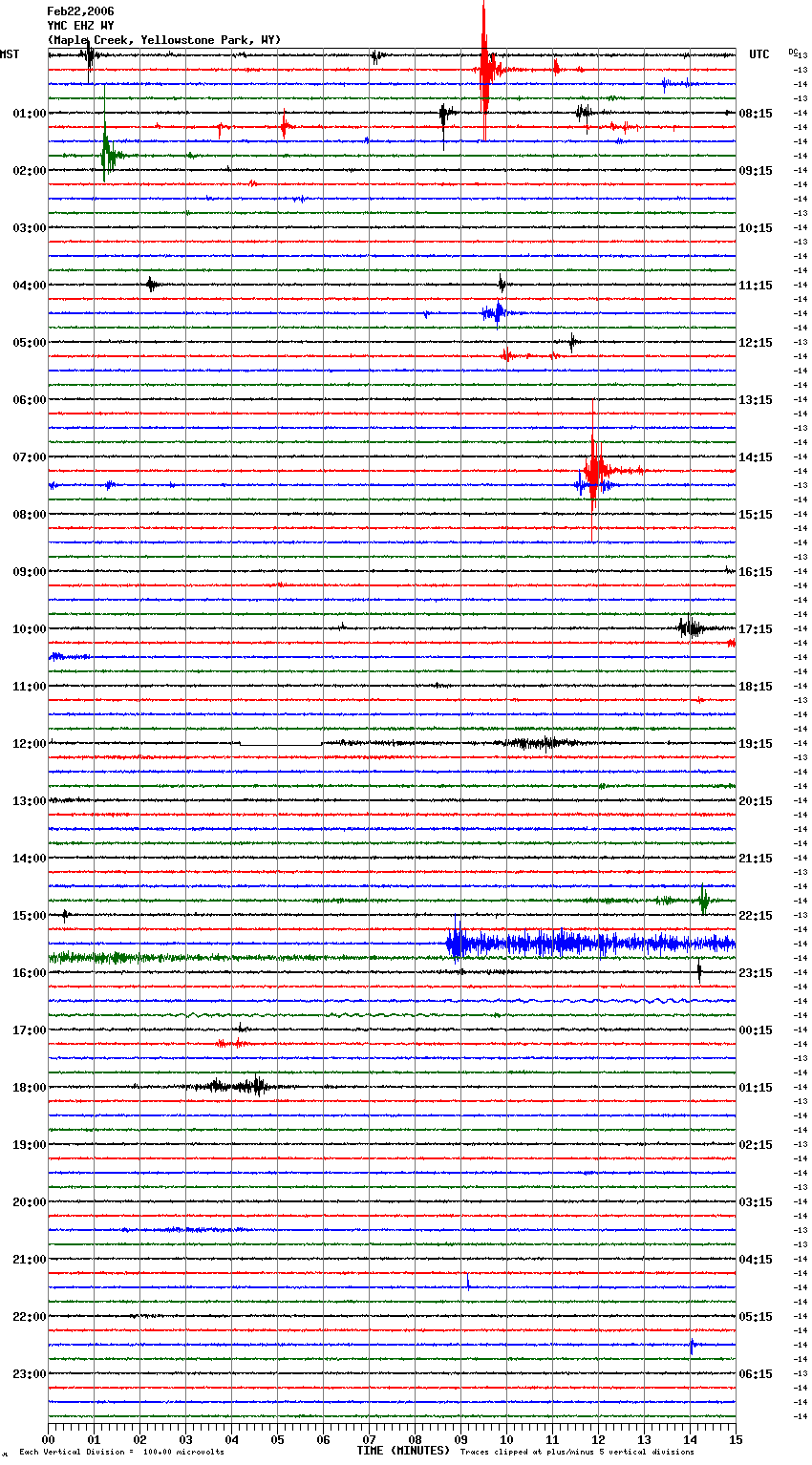Select the 10:00 MST time label
Viewport: 812px width, 1465px height.
click(x=30, y=629)
